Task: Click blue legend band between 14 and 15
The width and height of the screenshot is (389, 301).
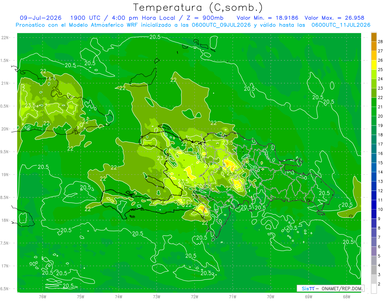Action: (374, 168)
